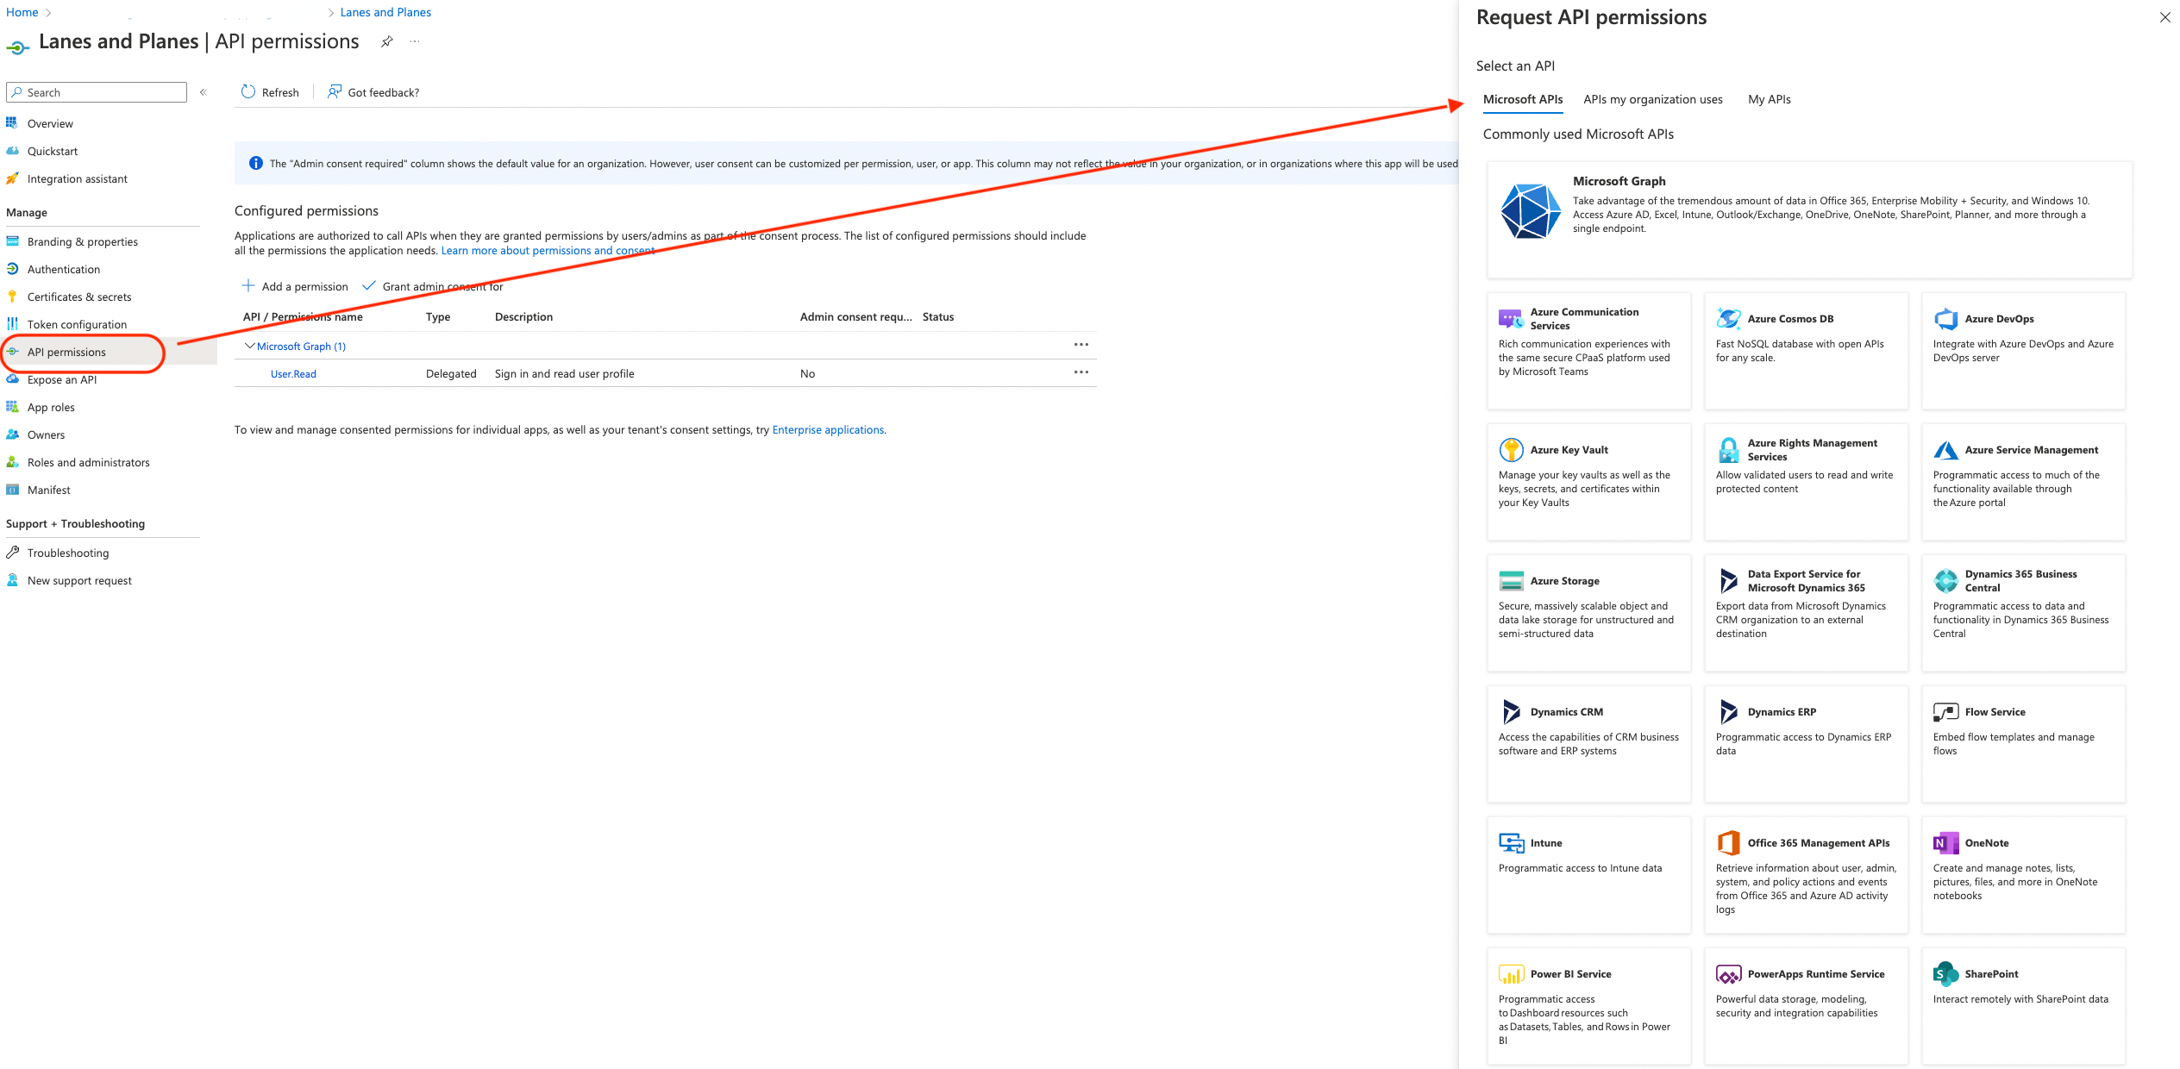Viewport: 2180px width, 1069px height.
Task: Open more options for User.Read row
Action: coord(1081,372)
